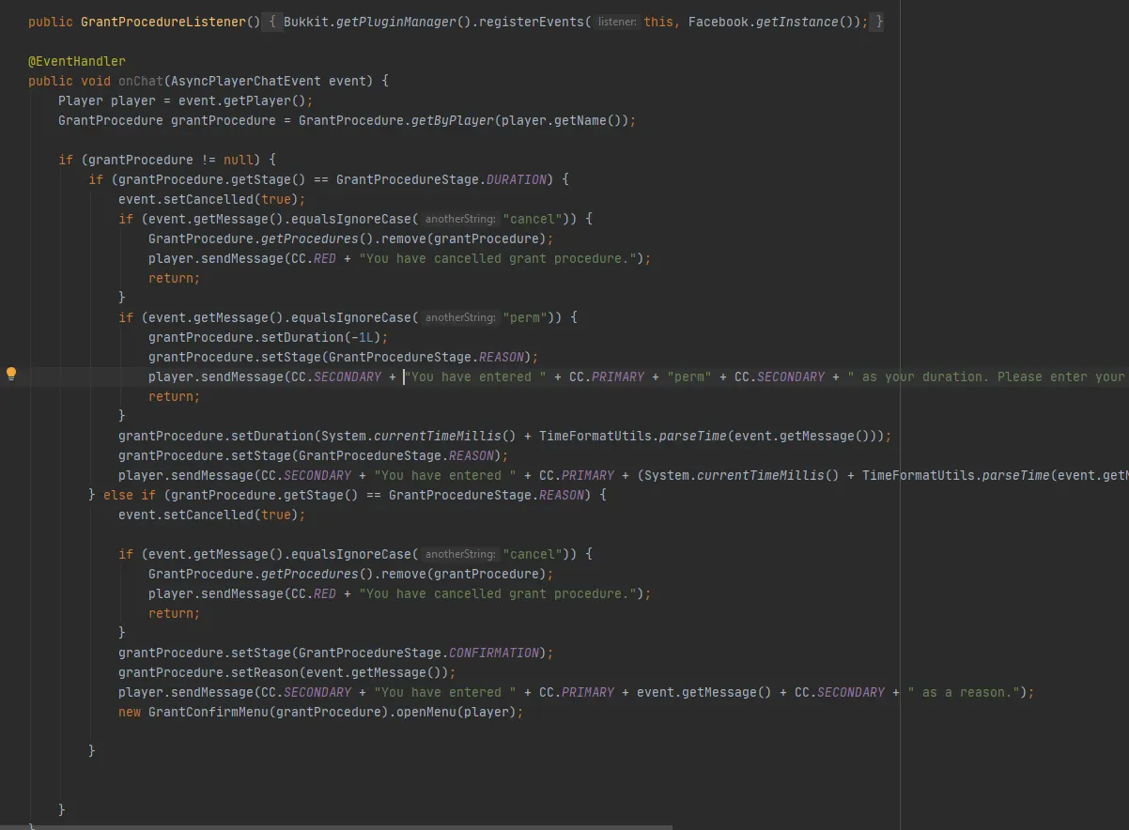Screen dimensions: 1129x830
Task: Expand the folded GrantProcedureListener constructor opening brace
Action: pyautogui.click(x=271, y=22)
